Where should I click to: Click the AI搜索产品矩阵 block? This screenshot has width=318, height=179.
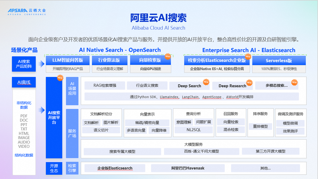click(24, 64)
